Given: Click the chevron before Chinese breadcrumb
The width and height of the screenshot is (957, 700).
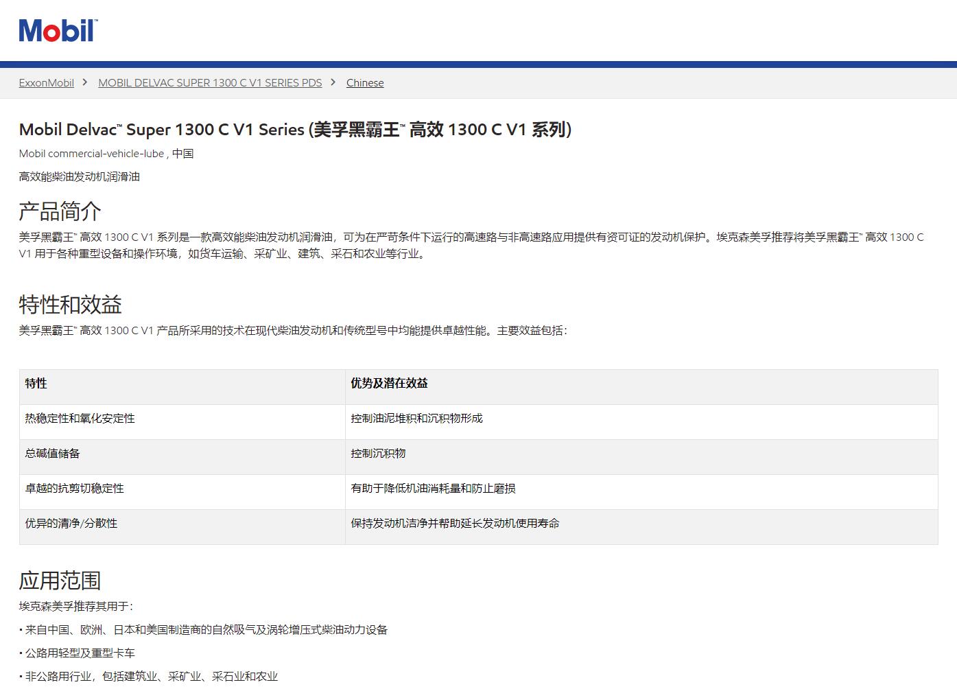Looking at the screenshot, I should tap(333, 82).
